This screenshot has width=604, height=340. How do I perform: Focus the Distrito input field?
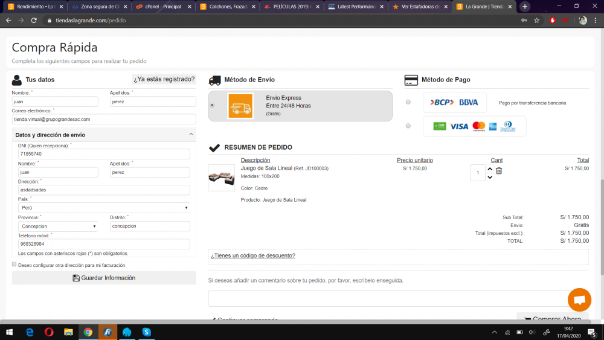150,226
